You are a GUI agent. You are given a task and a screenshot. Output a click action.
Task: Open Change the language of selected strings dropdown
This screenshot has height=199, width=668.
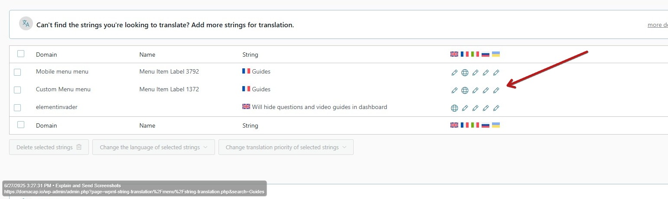click(153, 147)
